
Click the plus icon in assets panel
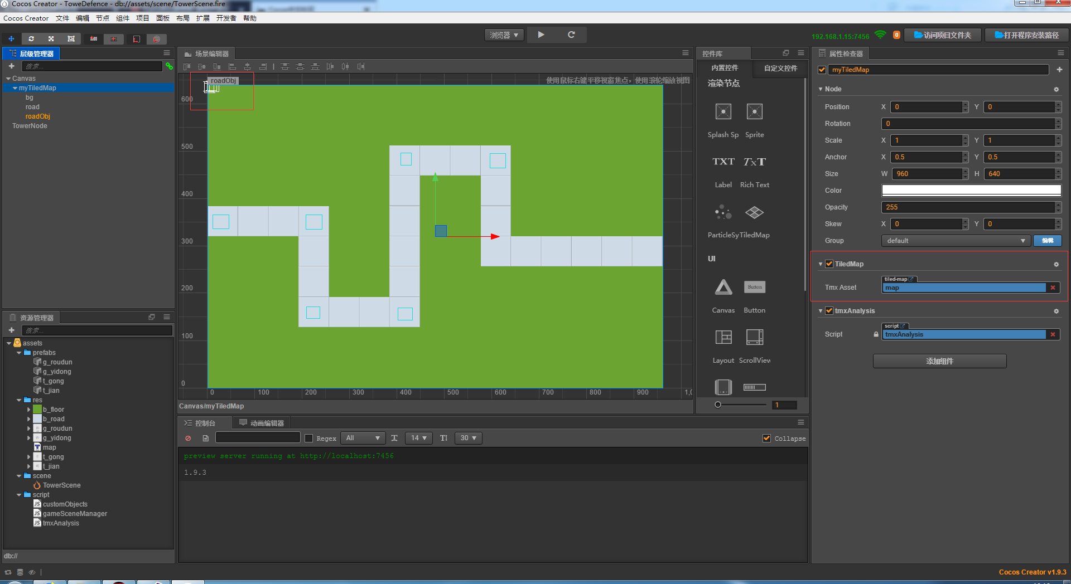click(11, 330)
